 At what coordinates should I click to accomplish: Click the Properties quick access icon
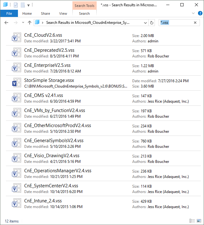click(x=16, y=5)
